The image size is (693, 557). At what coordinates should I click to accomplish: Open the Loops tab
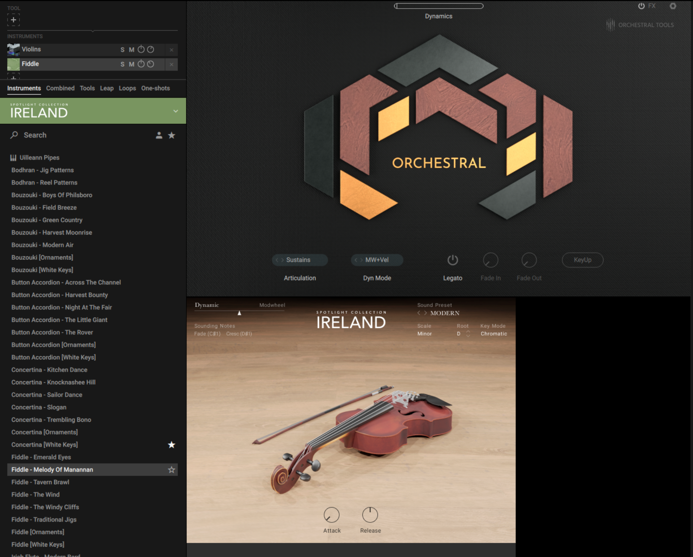tap(127, 88)
